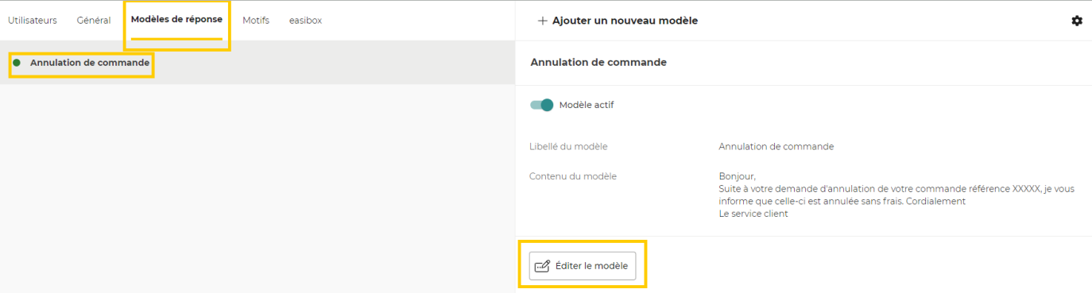Click the Libellé du modèle field label
Viewport: 1092px width, 293px height.
(574, 147)
